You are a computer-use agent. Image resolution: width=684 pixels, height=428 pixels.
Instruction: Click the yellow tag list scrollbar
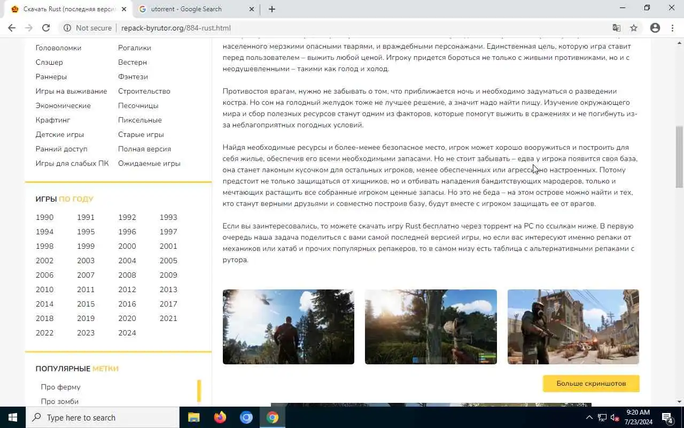click(199, 391)
